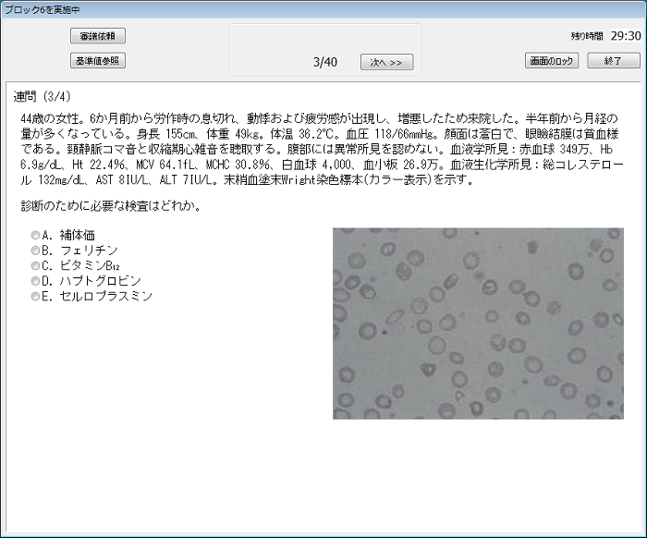
Task: Pick option E. セルロプラスミン
Action: click(x=92, y=296)
